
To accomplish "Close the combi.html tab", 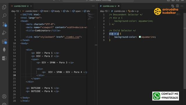I will point(31,6).
